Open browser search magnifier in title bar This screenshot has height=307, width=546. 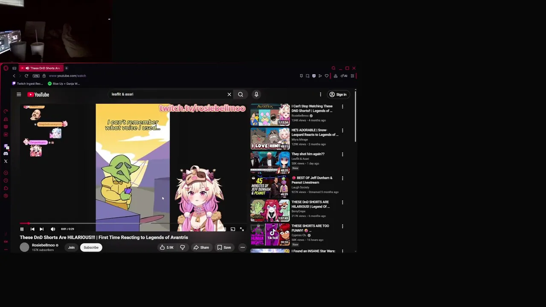click(333, 68)
